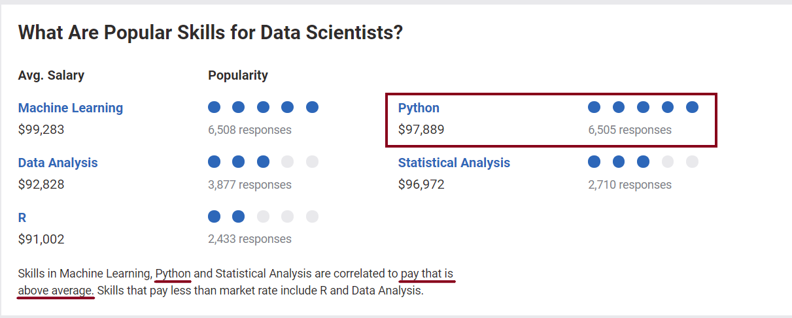Click the second blue dot for R
Image resolution: width=792 pixels, height=318 pixels.
pyautogui.click(x=239, y=216)
